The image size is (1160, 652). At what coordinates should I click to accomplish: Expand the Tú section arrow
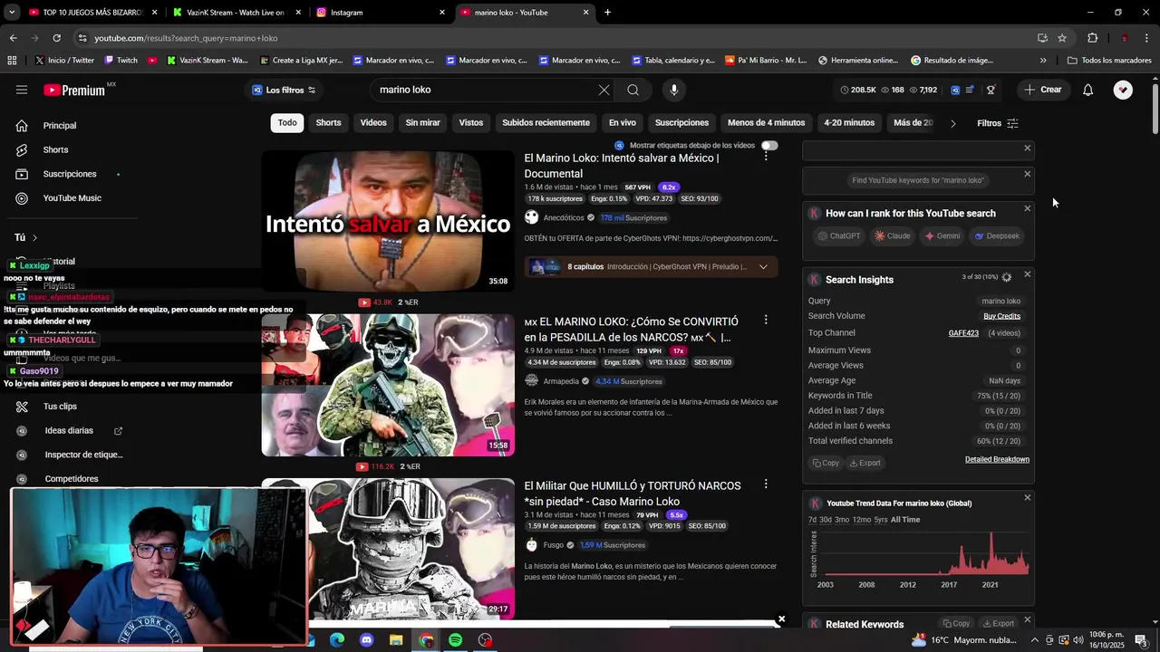coord(34,237)
